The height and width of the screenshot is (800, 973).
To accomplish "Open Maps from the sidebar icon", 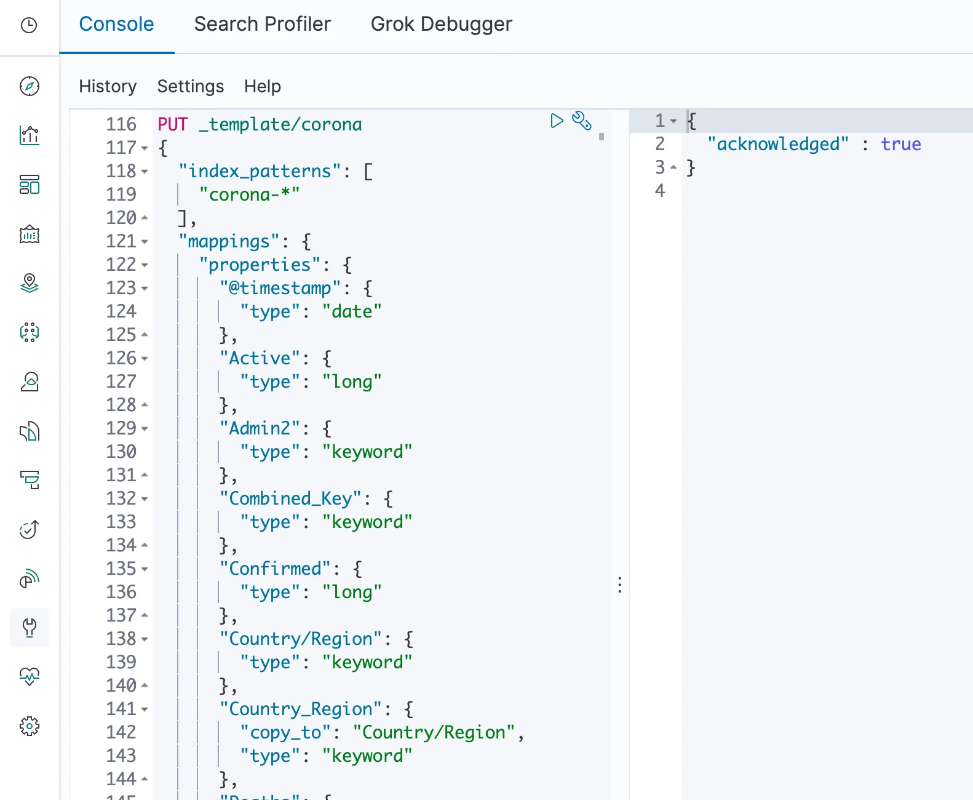I will click(30, 283).
